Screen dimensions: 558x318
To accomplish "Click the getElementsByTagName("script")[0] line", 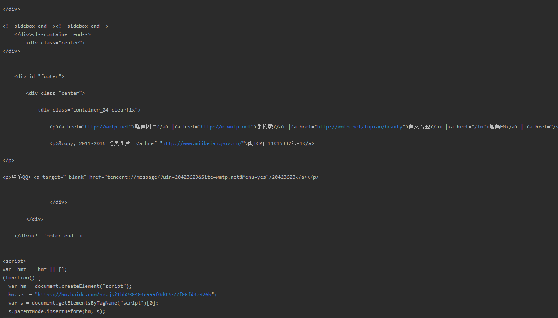I will pyautogui.click(x=83, y=303).
